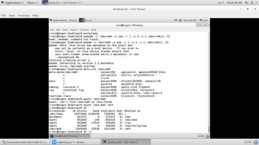Select guest taskbar root@bogon:~/Desktop window
The width and height of the screenshot is (259, 145).
click(x=69, y=136)
